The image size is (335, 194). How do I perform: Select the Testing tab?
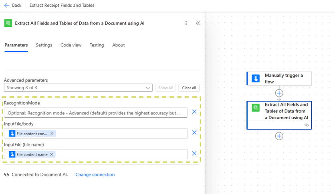[97, 45]
